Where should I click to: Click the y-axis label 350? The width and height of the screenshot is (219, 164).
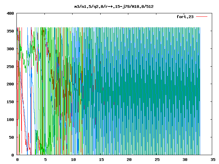tap(10, 31)
